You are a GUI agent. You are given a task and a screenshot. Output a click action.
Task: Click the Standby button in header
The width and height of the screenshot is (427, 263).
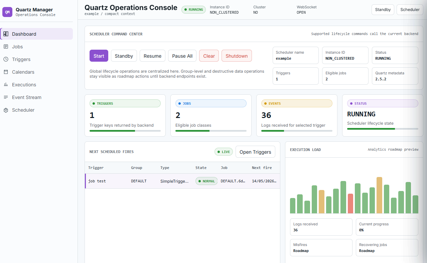click(383, 10)
